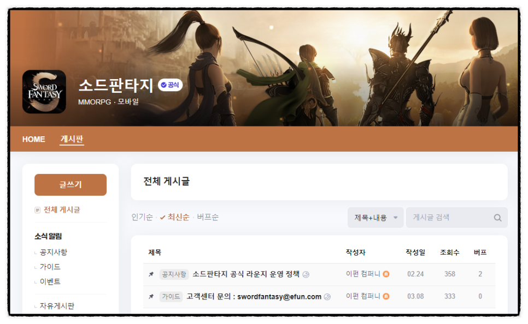Open the 이벤트 board in sidebar
Viewport: 528px width, 324px height.
coord(50,281)
